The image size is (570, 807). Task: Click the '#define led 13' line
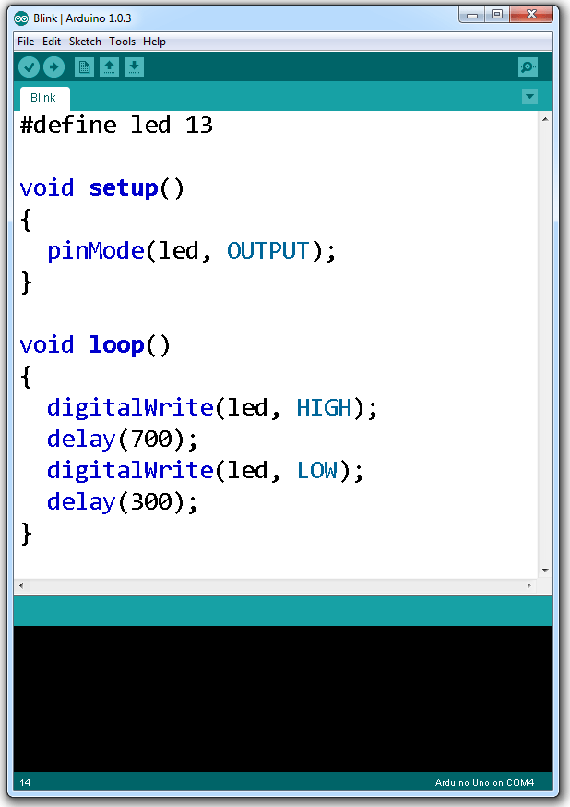pyautogui.click(x=116, y=125)
